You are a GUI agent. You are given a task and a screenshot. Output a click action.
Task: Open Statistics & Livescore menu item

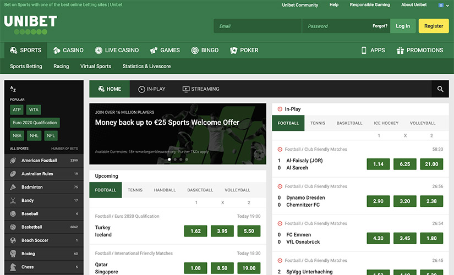(146, 67)
